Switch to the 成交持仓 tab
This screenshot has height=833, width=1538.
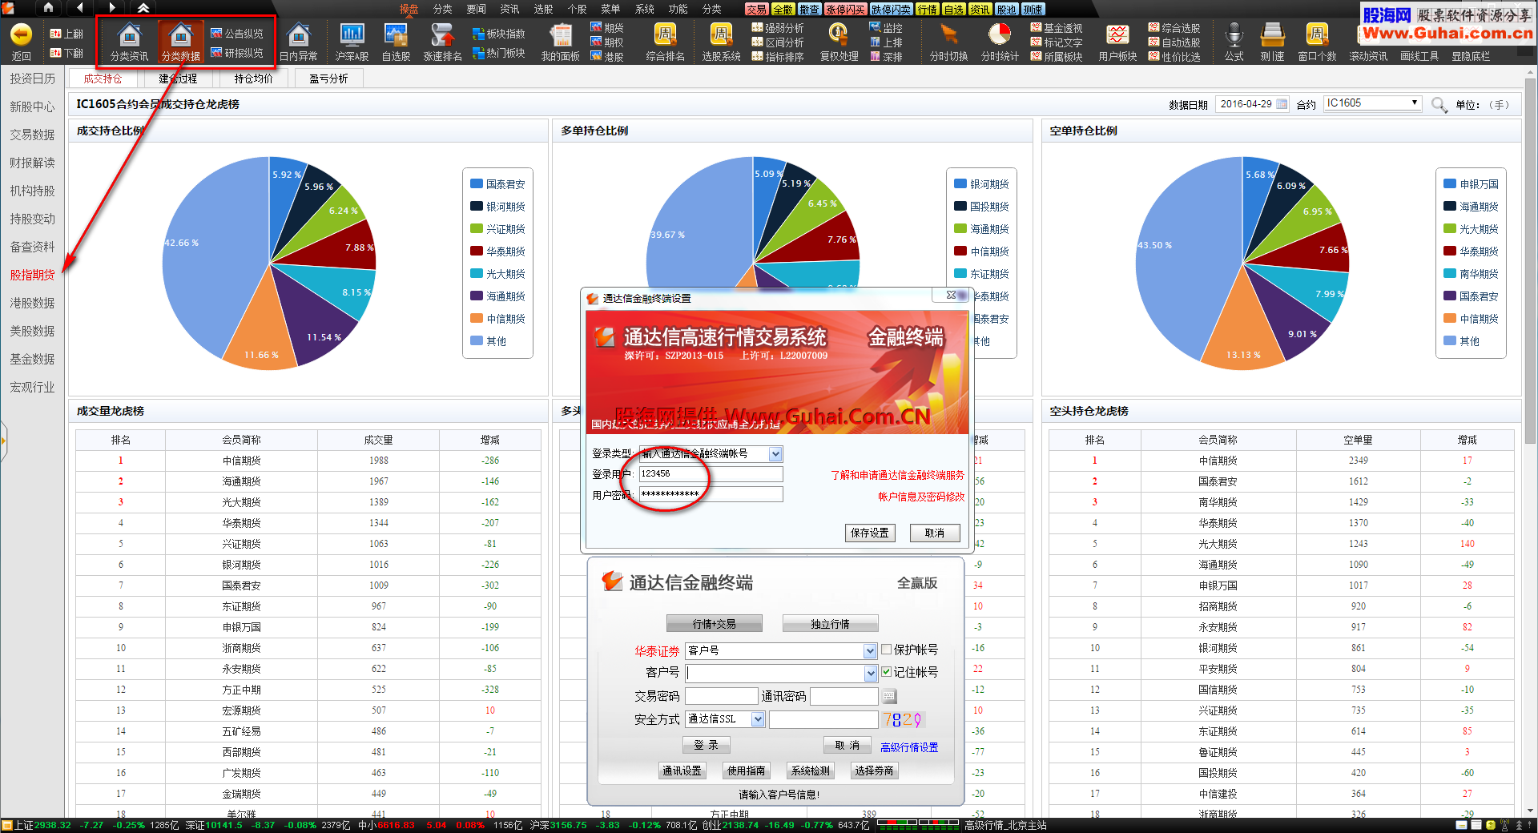(x=103, y=78)
